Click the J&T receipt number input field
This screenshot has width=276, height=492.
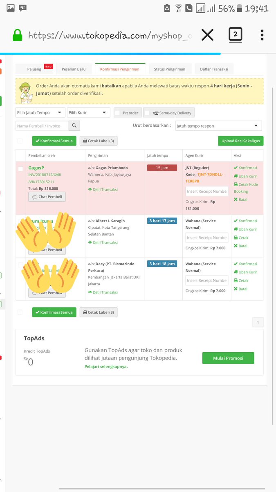[207, 191]
